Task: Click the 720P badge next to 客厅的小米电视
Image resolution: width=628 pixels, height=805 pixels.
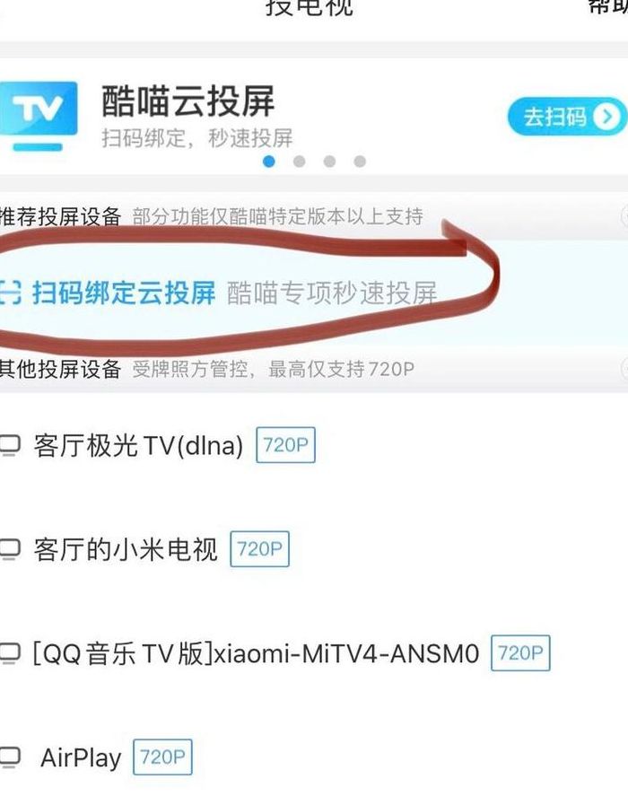Action: 259,549
